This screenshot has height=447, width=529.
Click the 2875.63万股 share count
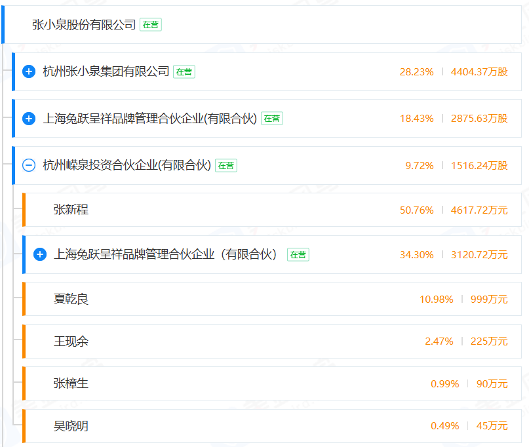pyautogui.click(x=479, y=119)
